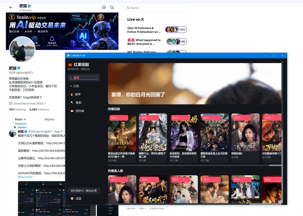Click 全212集 episode count text
Viewport: 303px width, 216px height.
(205, 160)
